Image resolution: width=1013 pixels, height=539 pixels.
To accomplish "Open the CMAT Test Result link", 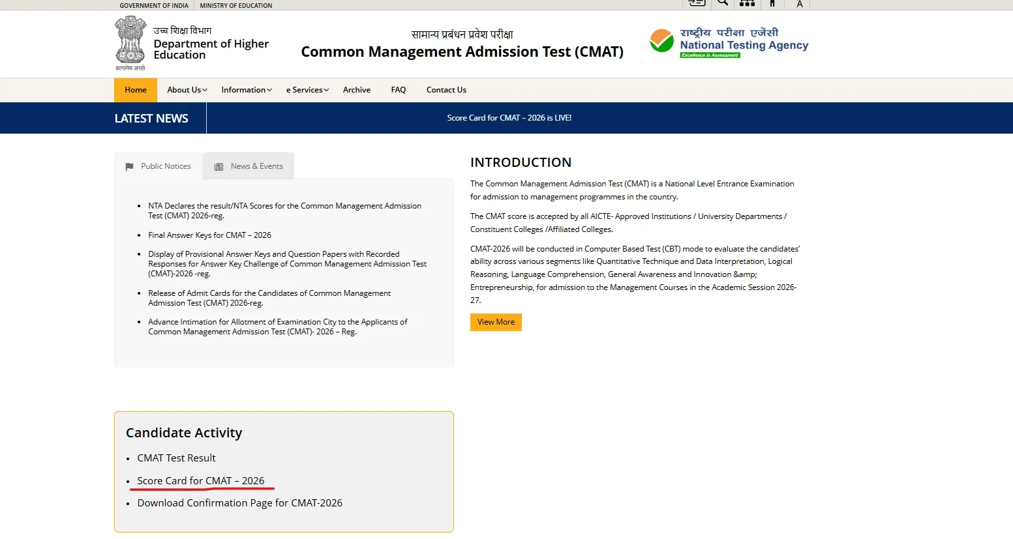I will pyautogui.click(x=176, y=458).
